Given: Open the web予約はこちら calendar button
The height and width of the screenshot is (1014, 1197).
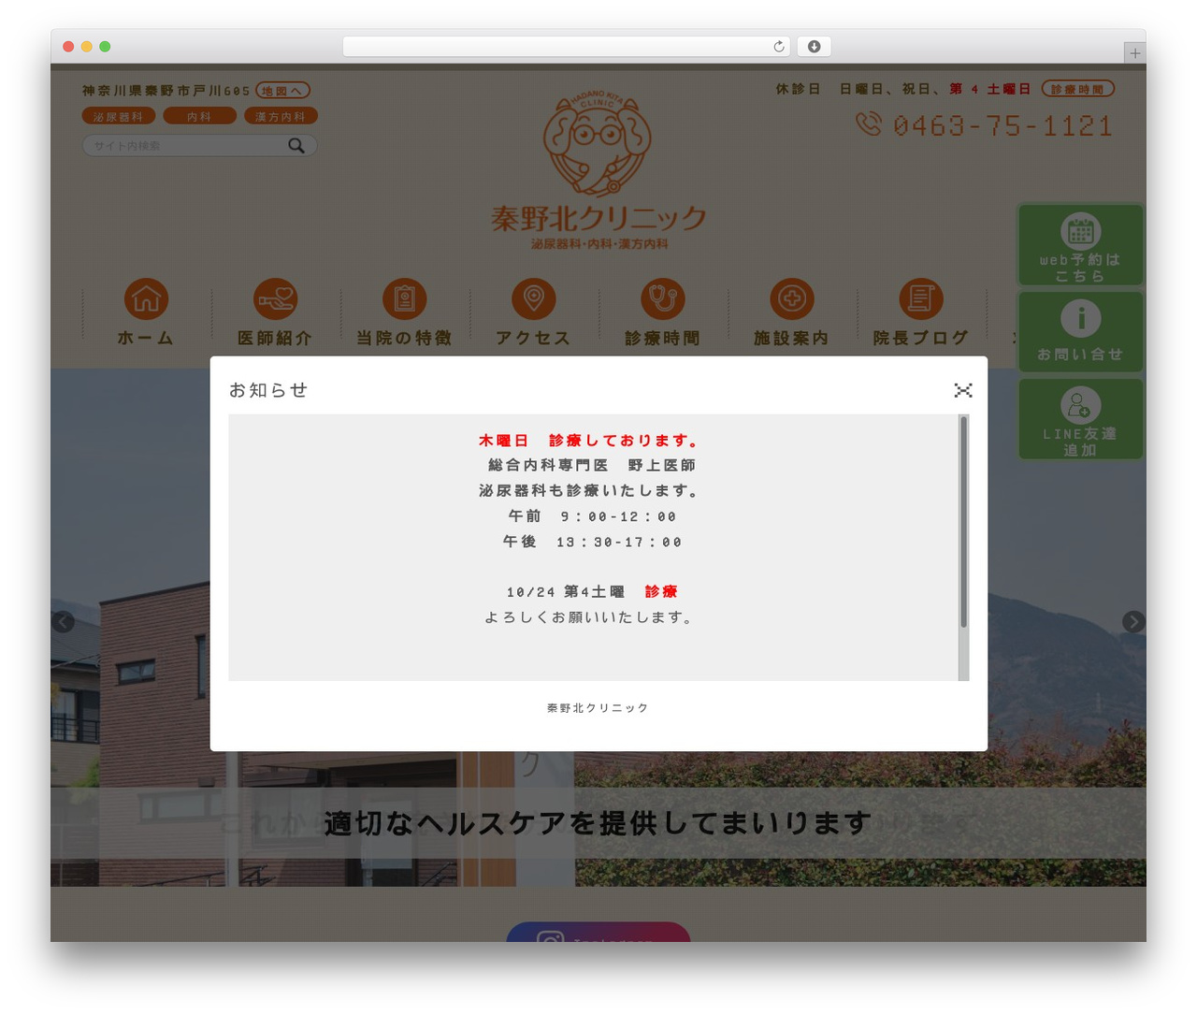Looking at the screenshot, I should [x=1080, y=245].
